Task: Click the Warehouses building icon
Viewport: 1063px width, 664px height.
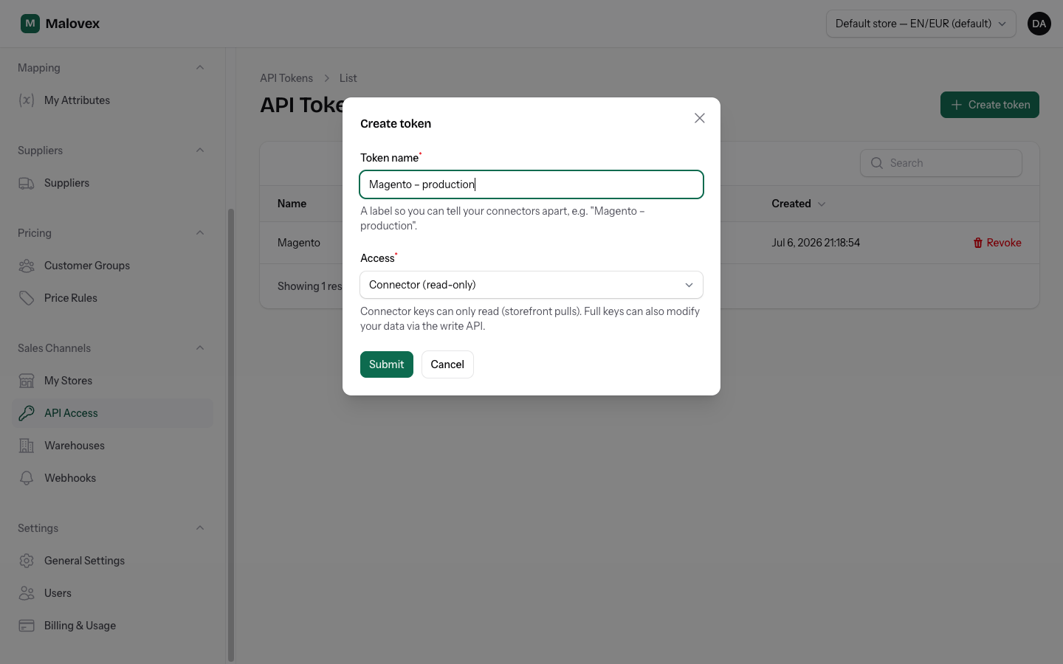Action: pyautogui.click(x=27, y=446)
